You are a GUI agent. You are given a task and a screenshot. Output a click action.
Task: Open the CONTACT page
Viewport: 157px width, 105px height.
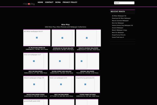click(49, 2)
